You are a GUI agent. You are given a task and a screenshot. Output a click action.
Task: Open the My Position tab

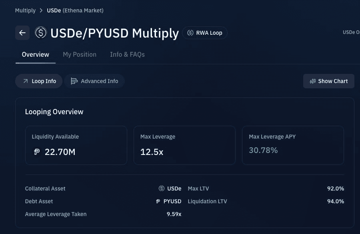tap(80, 55)
